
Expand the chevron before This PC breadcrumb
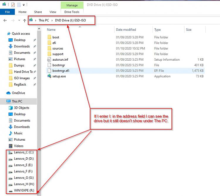pyautogui.click(x=35, y=21)
